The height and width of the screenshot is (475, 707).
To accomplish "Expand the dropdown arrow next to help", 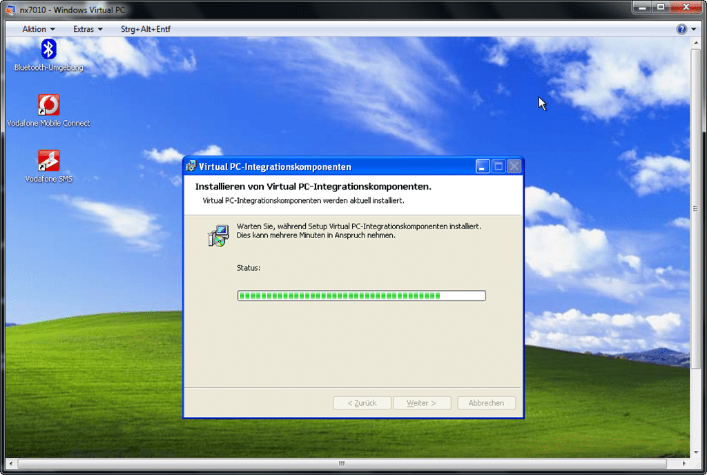I will pos(693,29).
